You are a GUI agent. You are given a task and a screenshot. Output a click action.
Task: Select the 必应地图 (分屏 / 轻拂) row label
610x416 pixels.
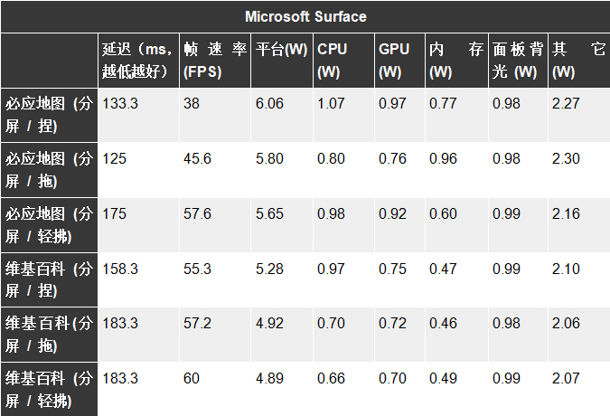49,224
